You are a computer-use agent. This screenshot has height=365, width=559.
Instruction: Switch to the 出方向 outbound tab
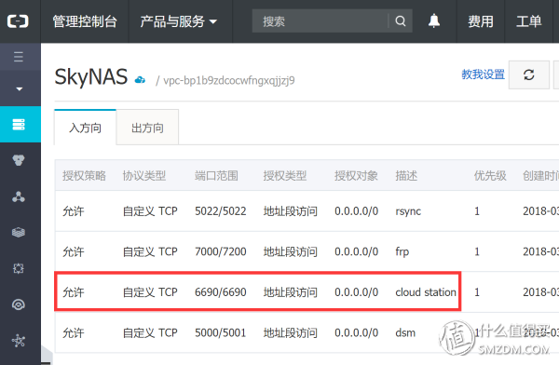(x=147, y=128)
